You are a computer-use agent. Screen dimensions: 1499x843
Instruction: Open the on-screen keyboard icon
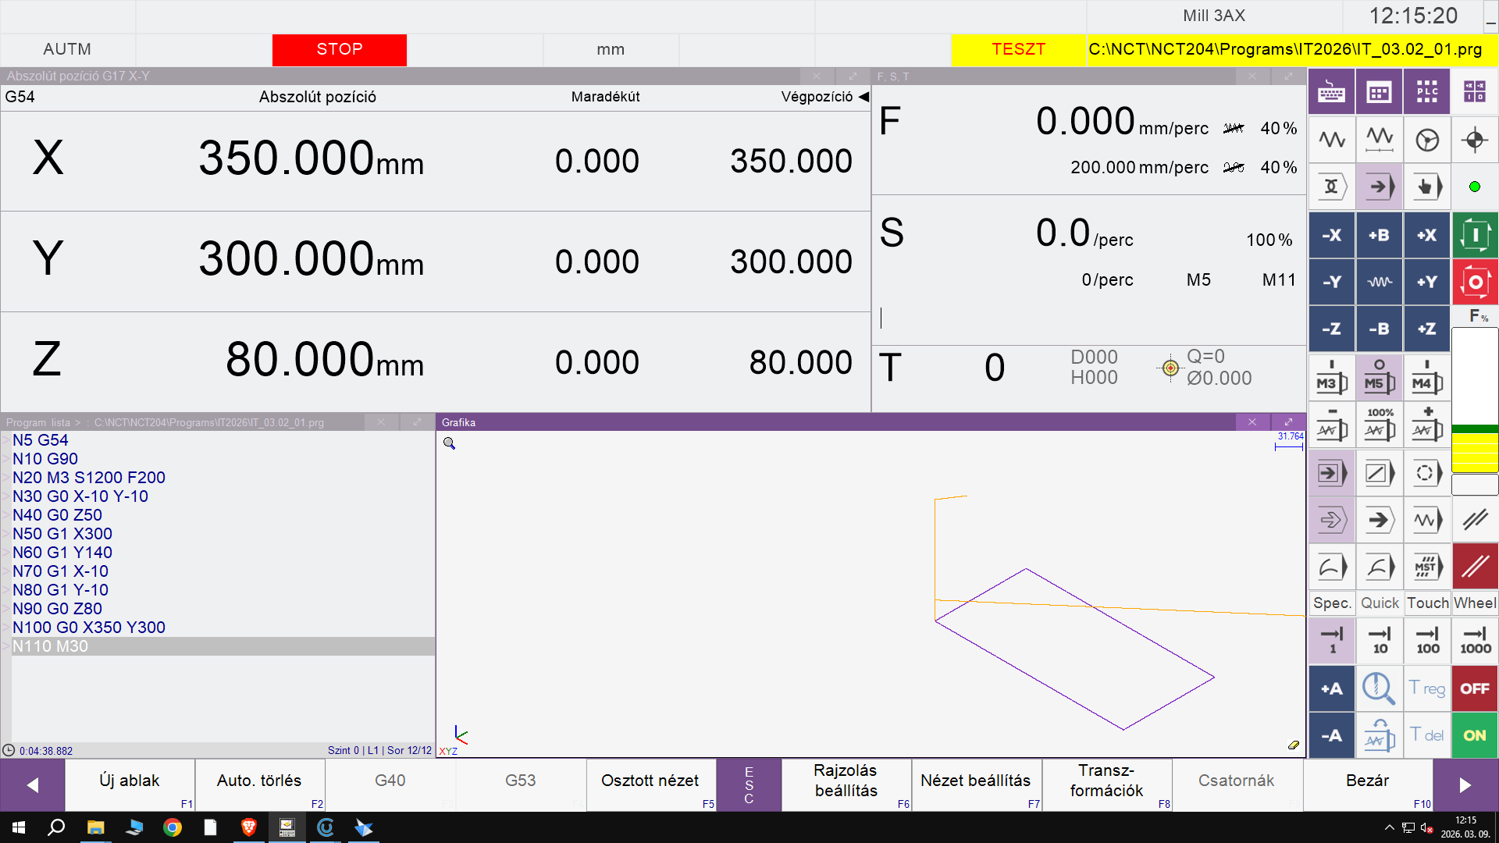coord(1332,92)
